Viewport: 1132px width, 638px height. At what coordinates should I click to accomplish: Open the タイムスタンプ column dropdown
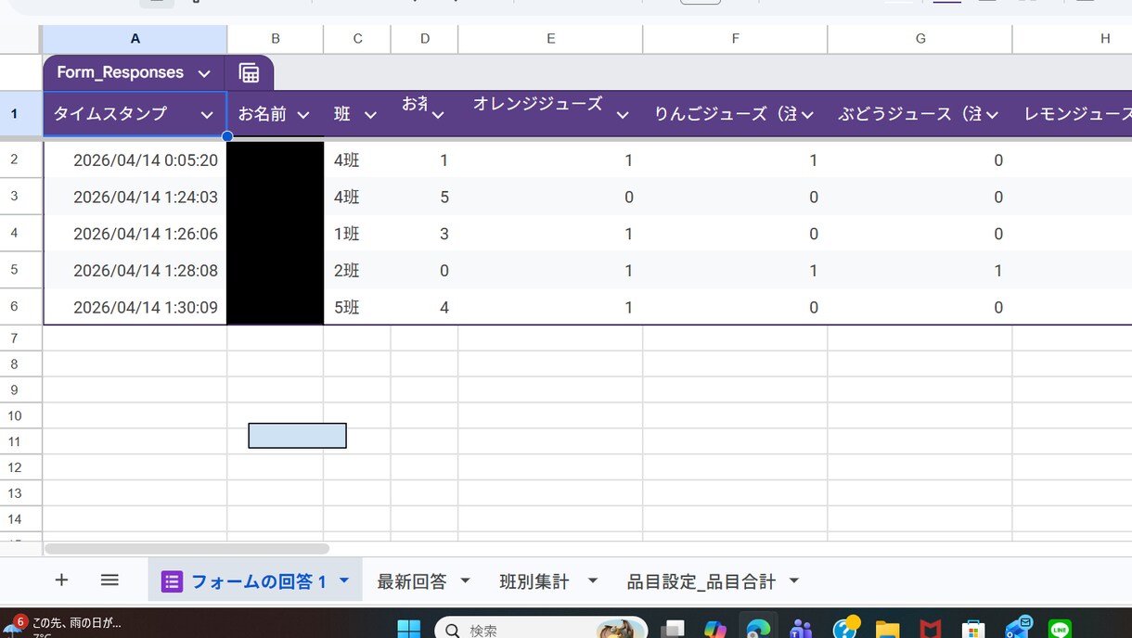pos(207,115)
